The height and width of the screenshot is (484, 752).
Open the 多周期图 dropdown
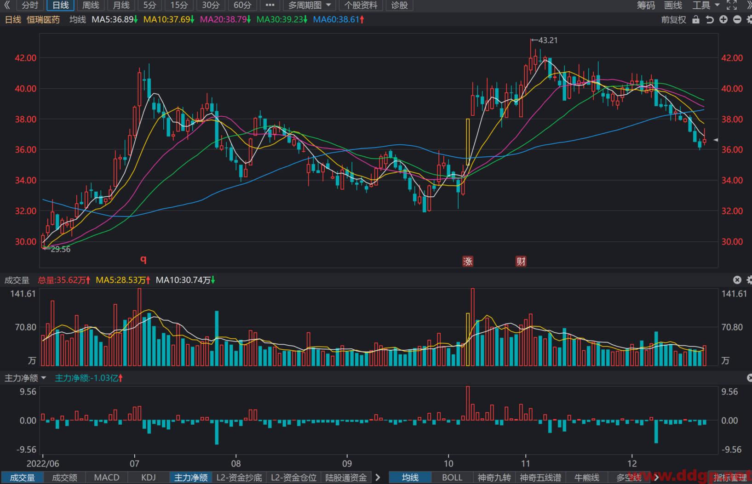coord(309,5)
